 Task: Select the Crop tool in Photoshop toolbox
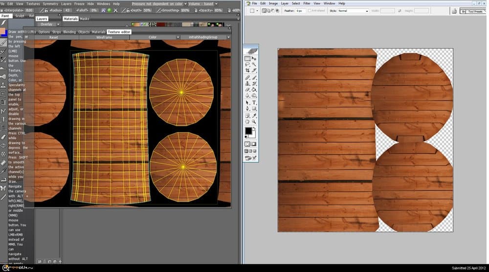pos(247,71)
